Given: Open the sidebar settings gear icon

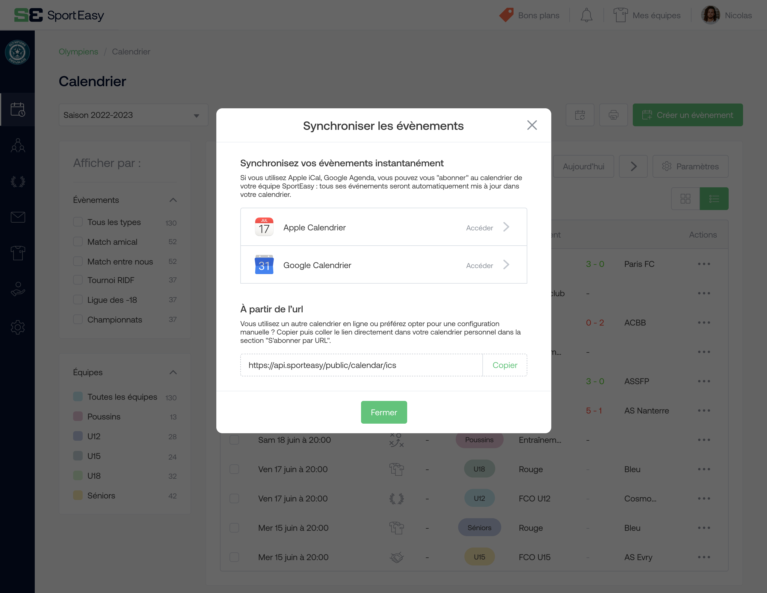Looking at the screenshot, I should click(18, 327).
